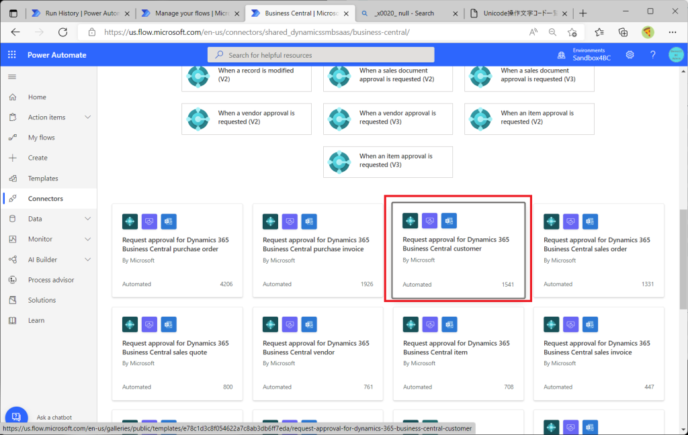Click the Process advisor icon in sidebar
Screen dimensions: 688x435
13,280
